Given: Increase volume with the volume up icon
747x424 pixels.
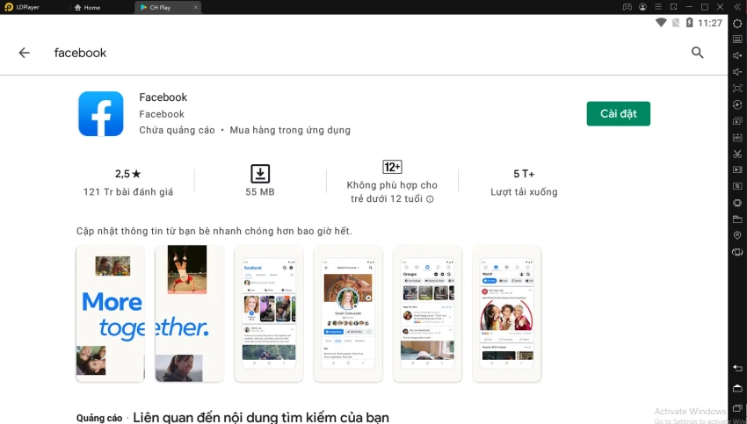Looking at the screenshot, I should click(x=737, y=55).
